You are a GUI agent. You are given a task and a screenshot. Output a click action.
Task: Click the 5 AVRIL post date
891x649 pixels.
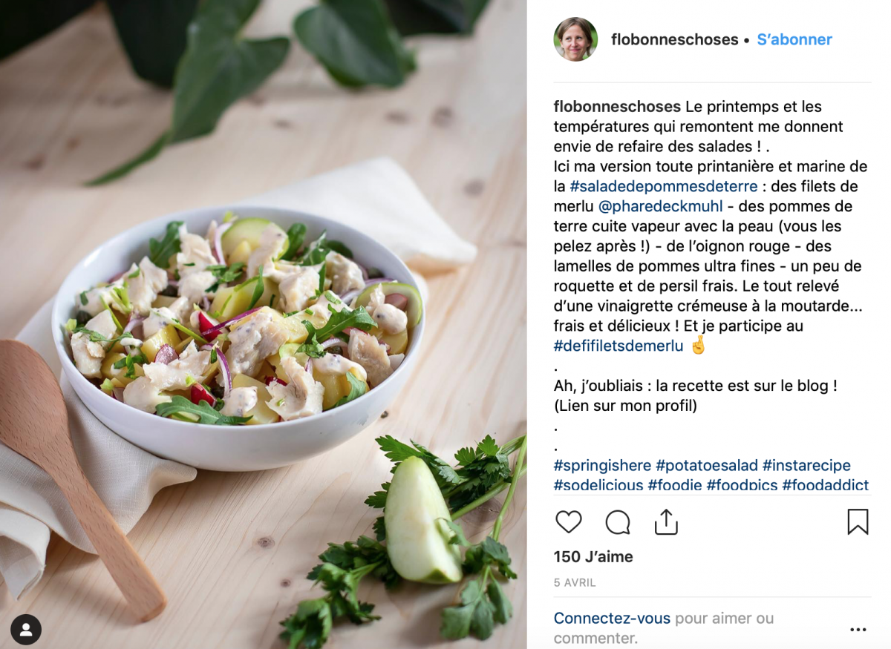click(x=575, y=583)
